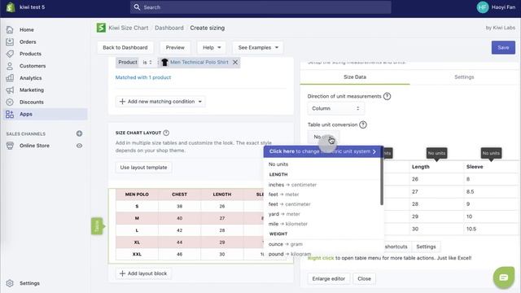This screenshot has height=293, width=521.
Task: Open help for Direction of unit measurements
Action: pyautogui.click(x=387, y=96)
